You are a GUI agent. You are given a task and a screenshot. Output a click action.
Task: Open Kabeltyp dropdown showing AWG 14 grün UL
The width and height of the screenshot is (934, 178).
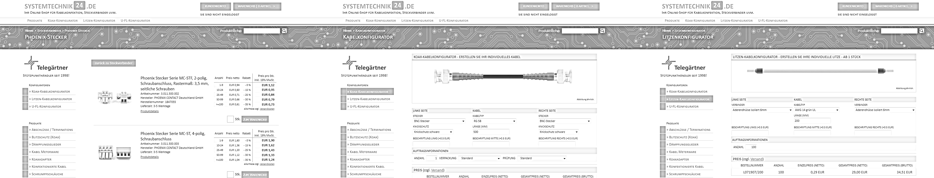(x=816, y=110)
